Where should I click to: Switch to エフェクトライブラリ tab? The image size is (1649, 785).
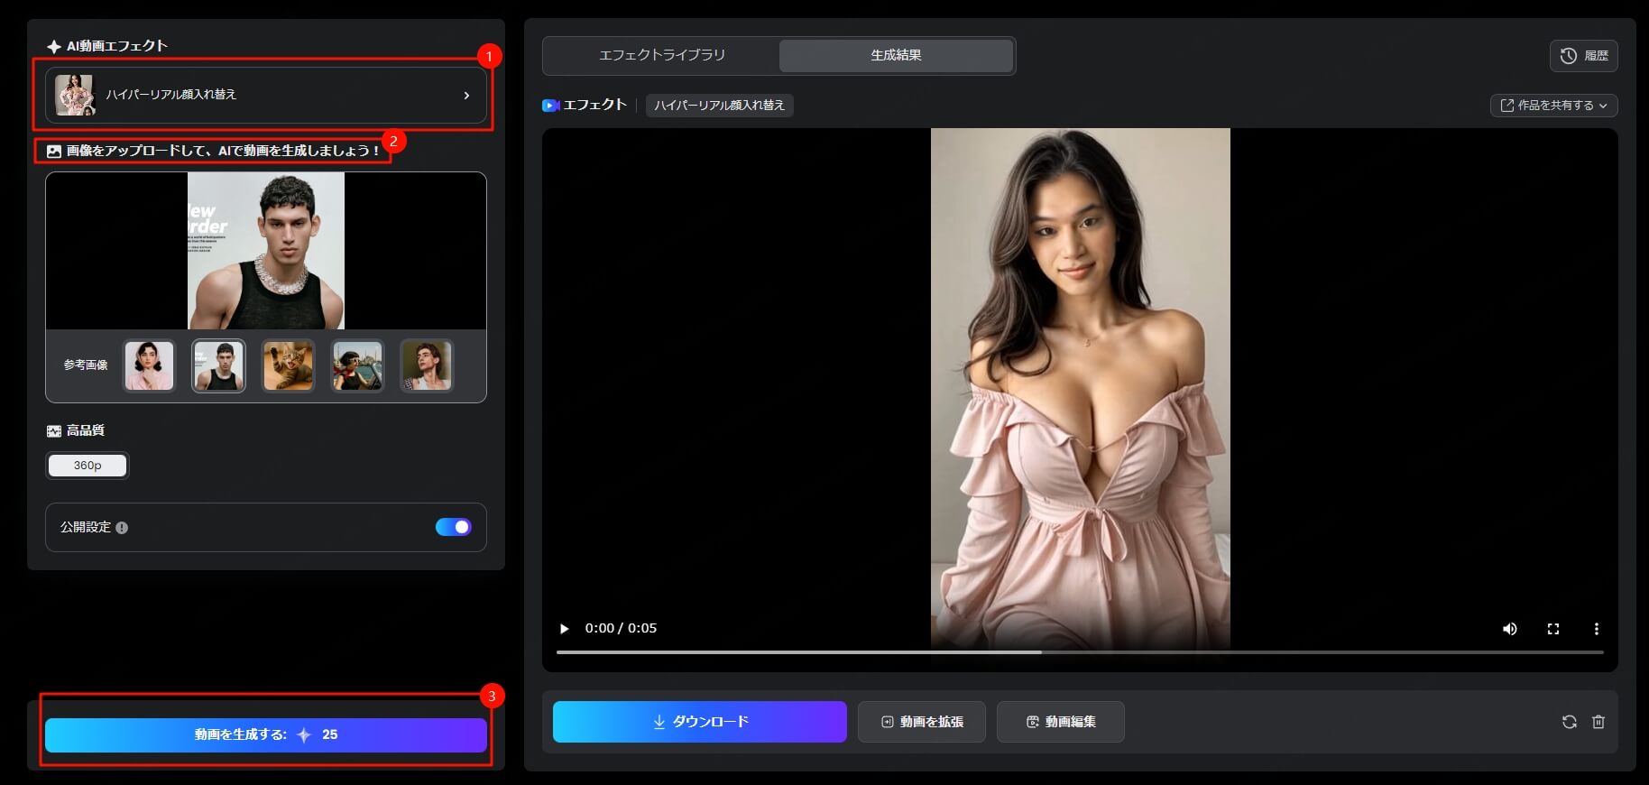[x=662, y=55]
